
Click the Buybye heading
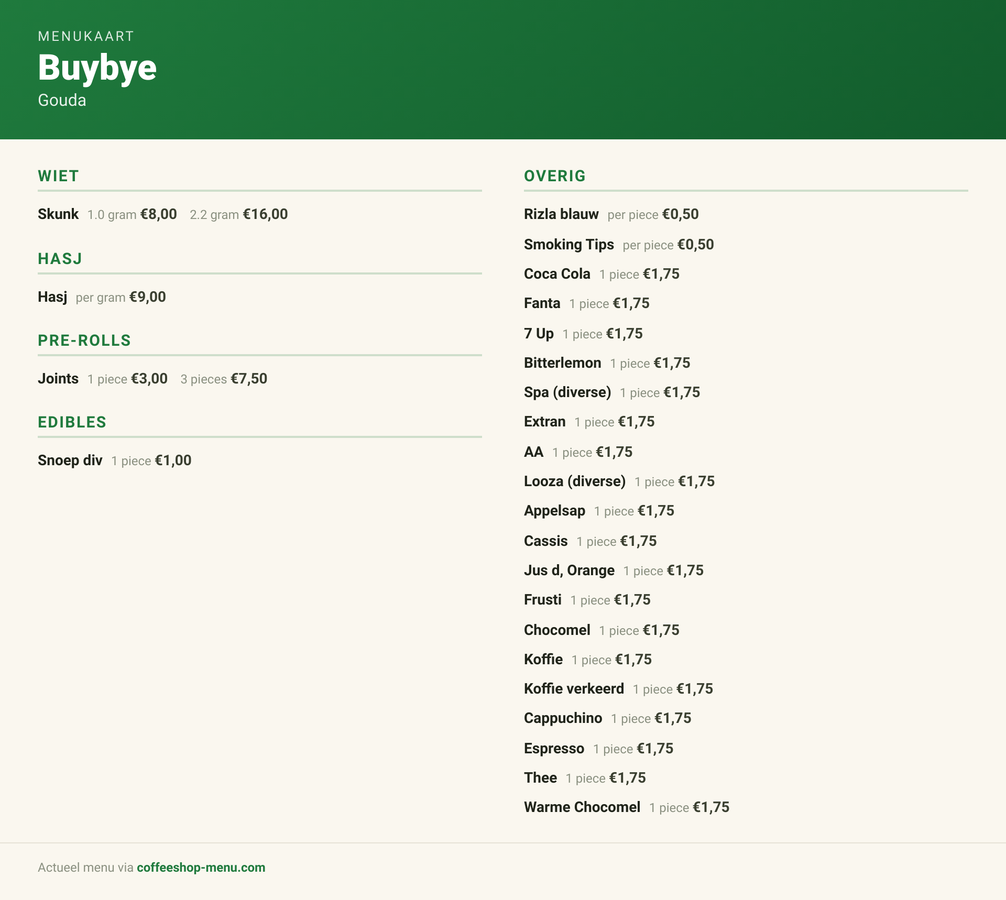click(97, 68)
